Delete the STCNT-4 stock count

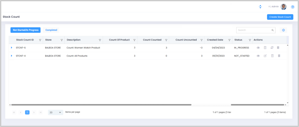pos(279,56)
